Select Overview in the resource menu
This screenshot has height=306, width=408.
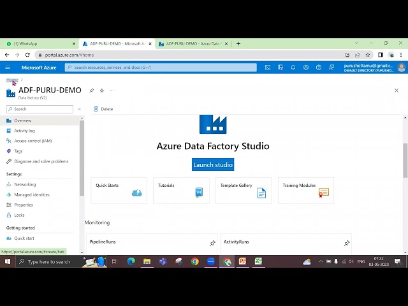(x=40, y=120)
